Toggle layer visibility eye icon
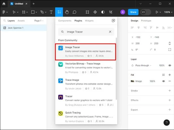This screenshot has width=174, height=130. tap(170, 65)
